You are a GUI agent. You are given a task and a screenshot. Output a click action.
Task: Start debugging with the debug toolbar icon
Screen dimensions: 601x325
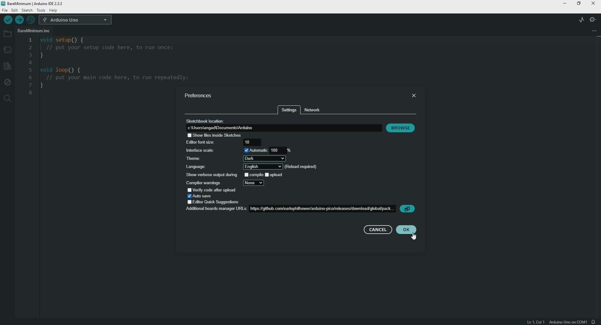(x=31, y=20)
